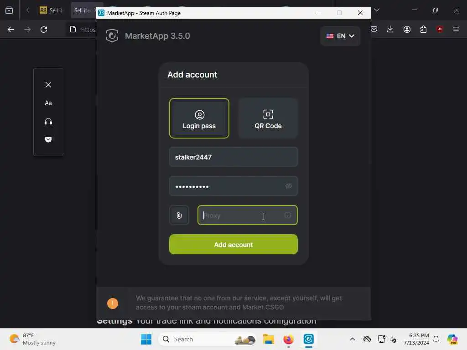The height and width of the screenshot is (350, 467).
Task: Open the Firefox extensions puzzle icon
Action: [x=423, y=29]
